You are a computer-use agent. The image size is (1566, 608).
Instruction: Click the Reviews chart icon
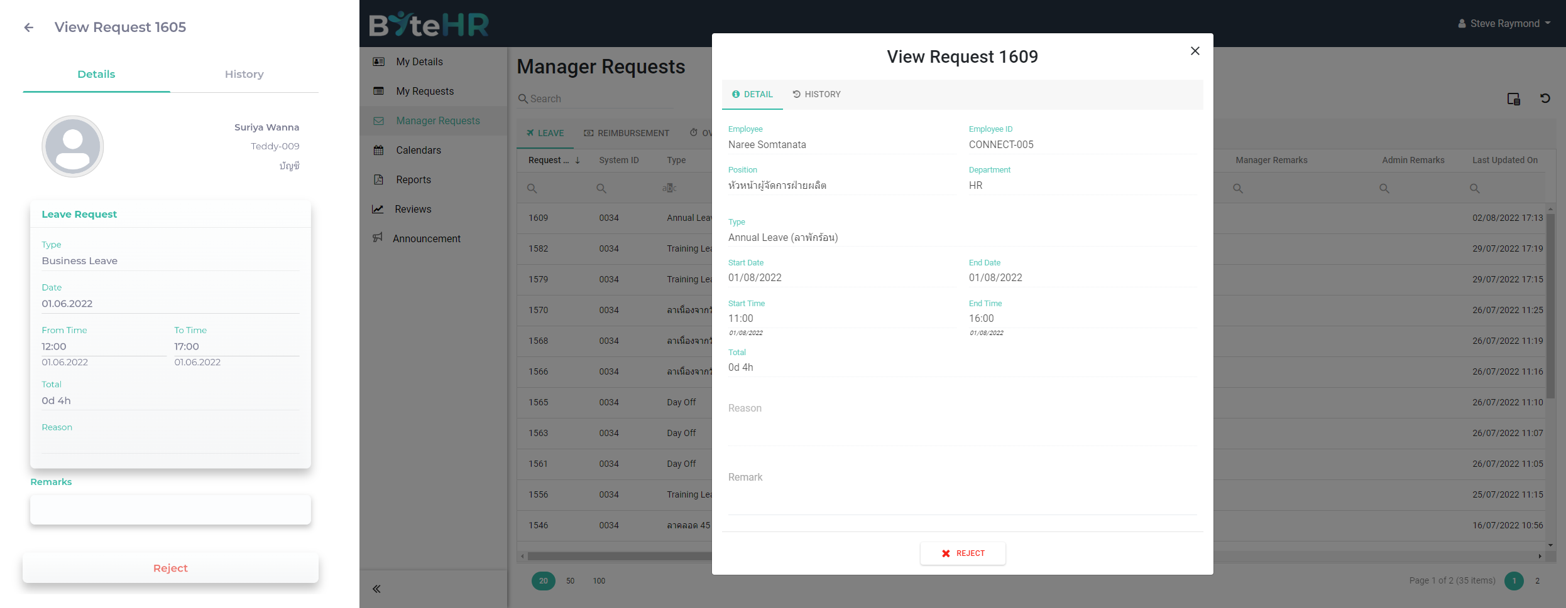click(x=378, y=209)
